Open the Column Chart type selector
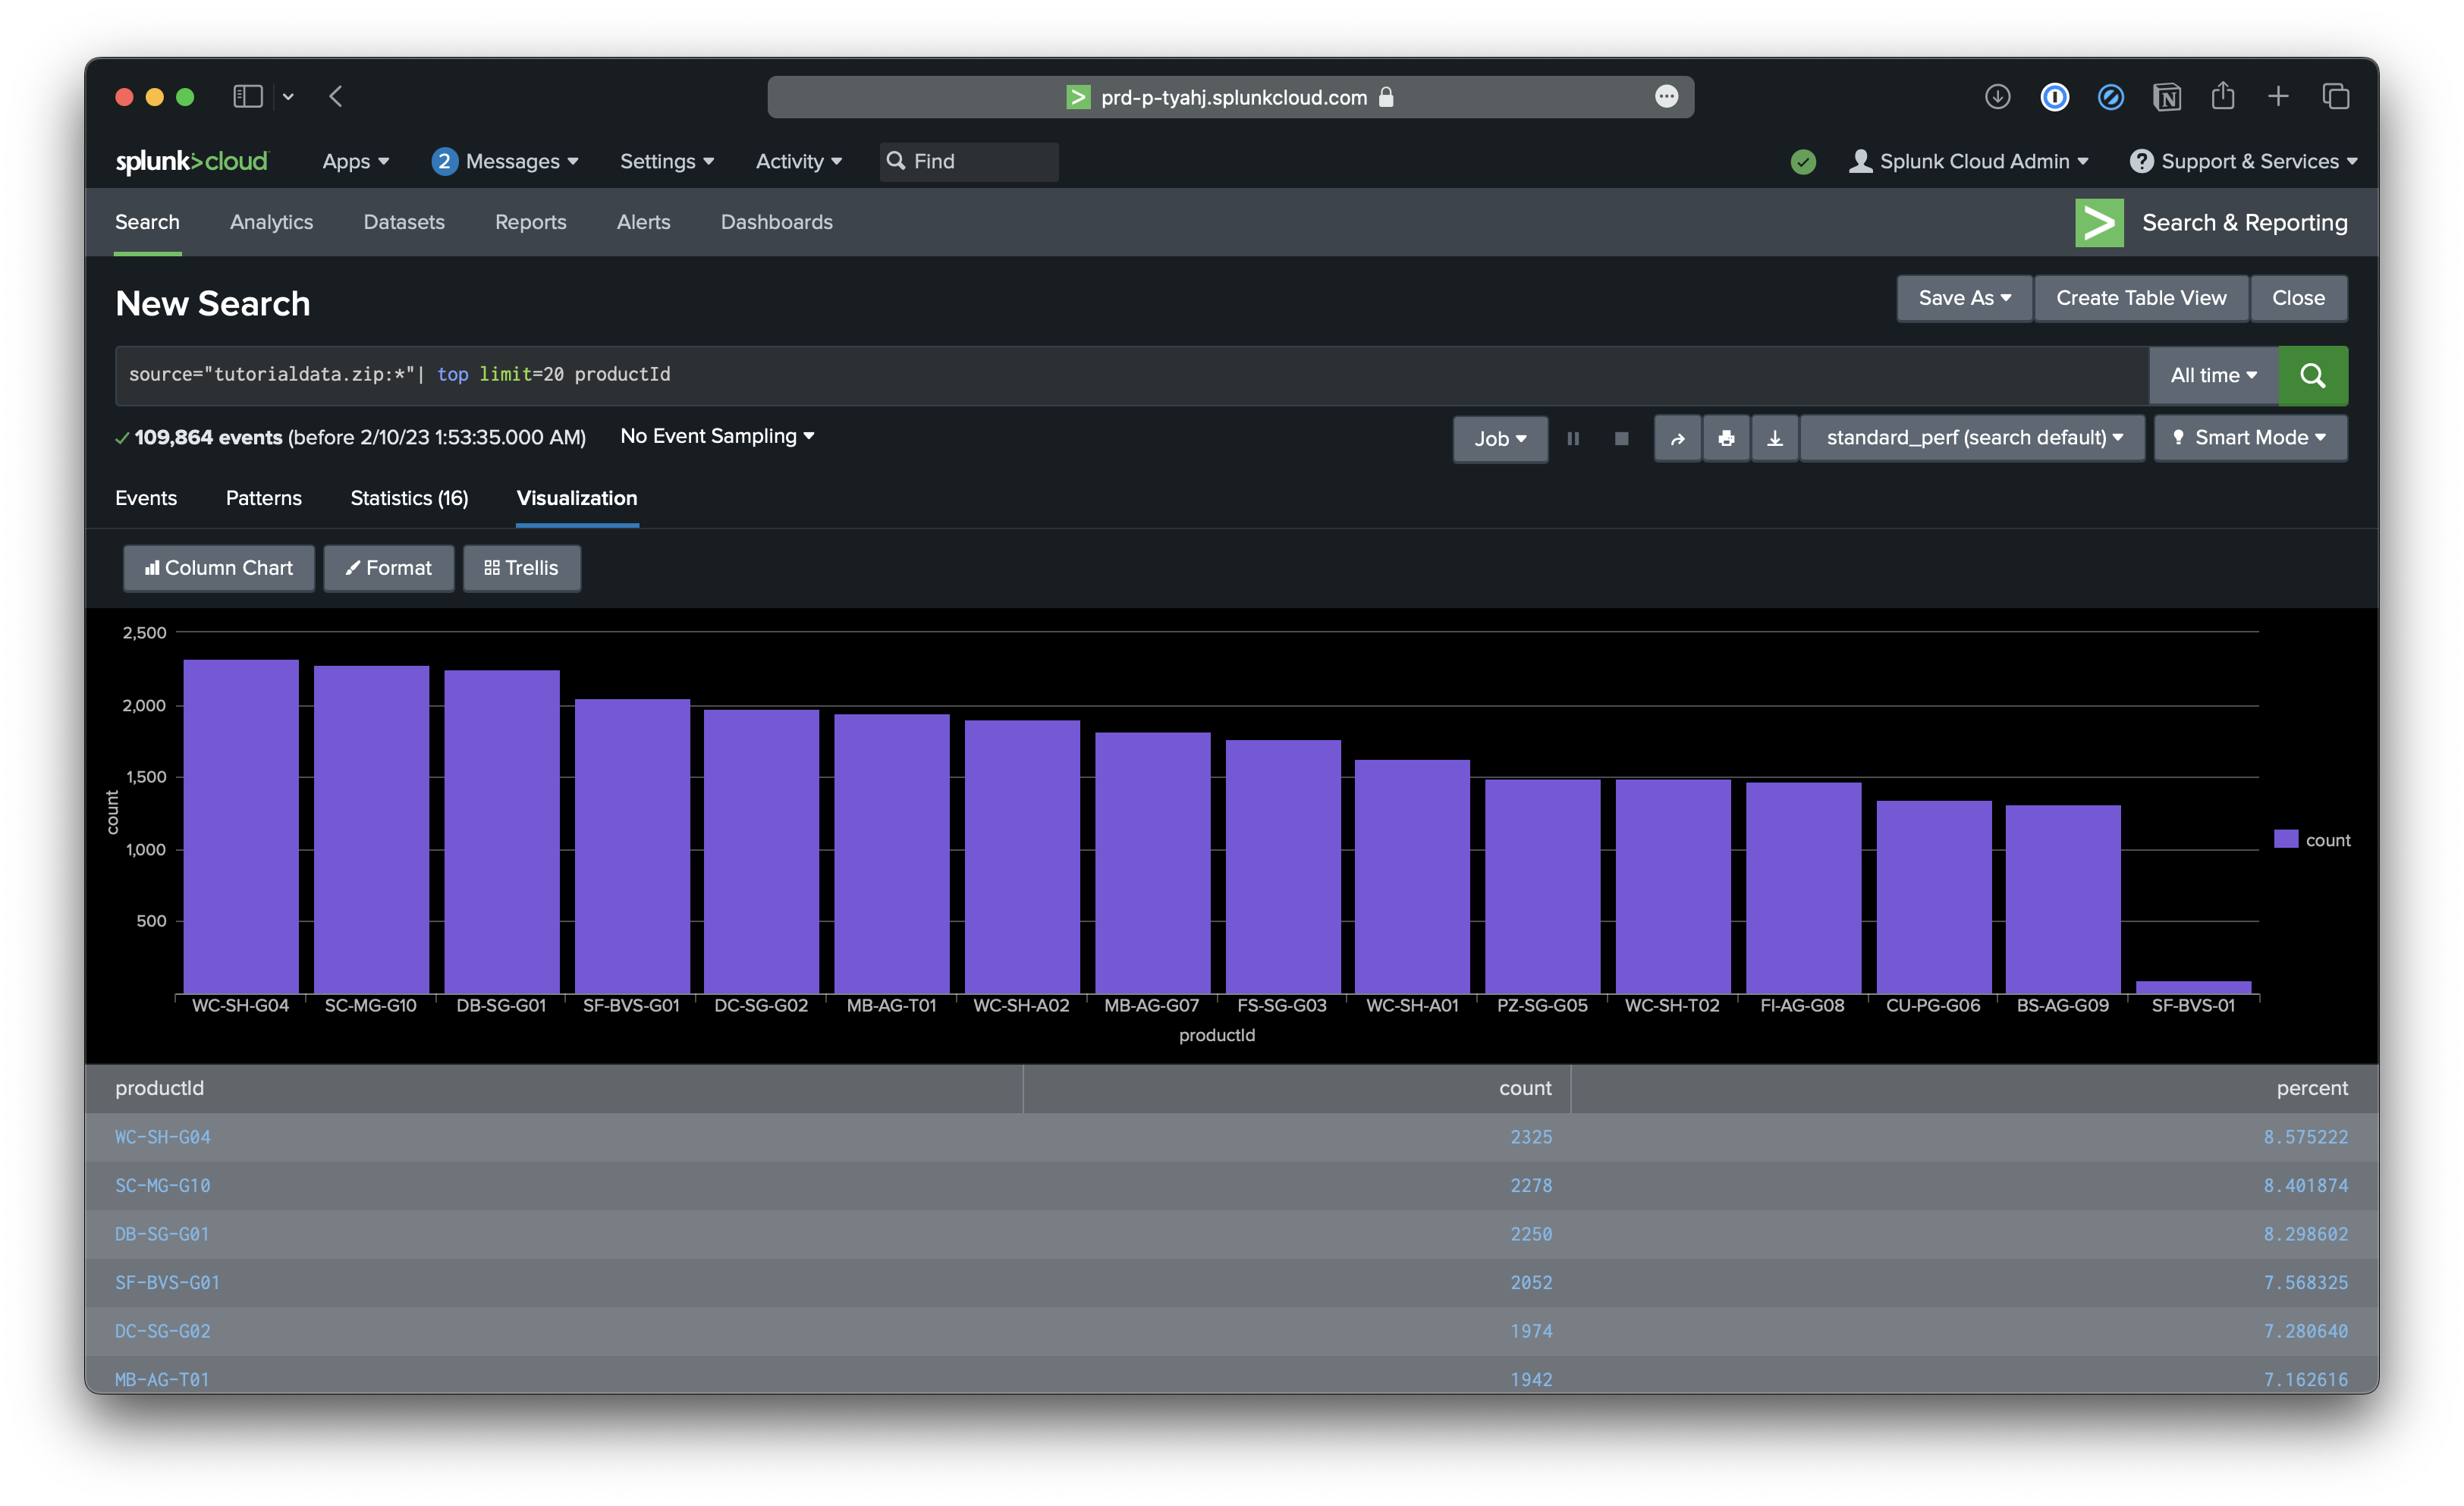 pyautogui.click(x=219, y=568)
